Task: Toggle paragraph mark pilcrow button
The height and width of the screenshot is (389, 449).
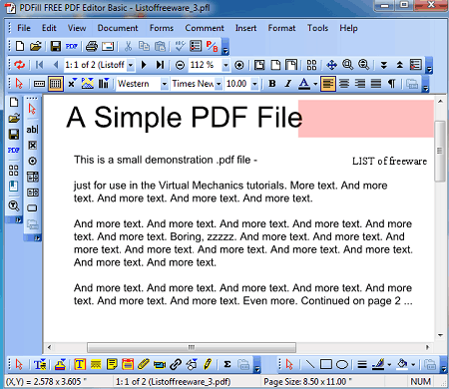Action: (x=392, y=84)
